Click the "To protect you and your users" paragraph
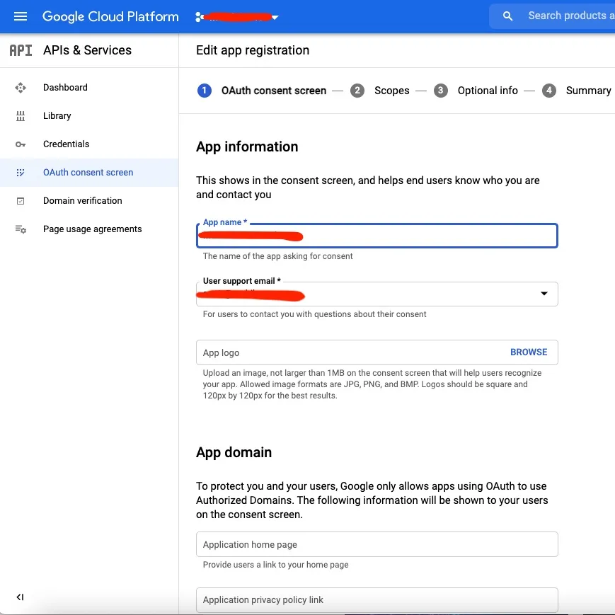 tap(372, 500)
